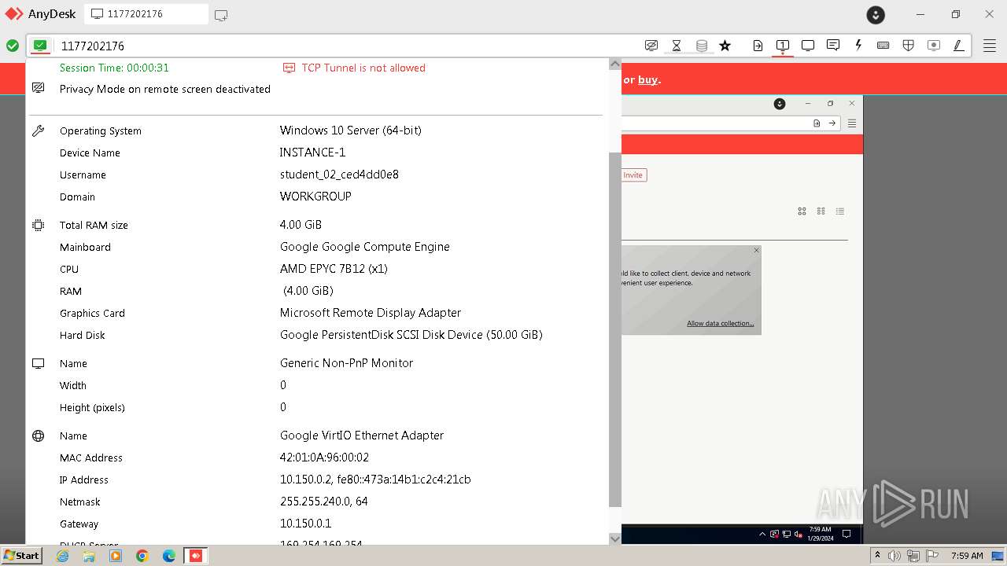Open the chat speech bubble icon
Viewport: 1007px width, 566px height.
(833, 46)
